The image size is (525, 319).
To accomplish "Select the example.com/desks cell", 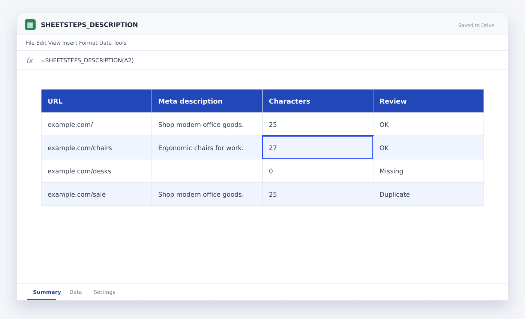I will (96, 171).
